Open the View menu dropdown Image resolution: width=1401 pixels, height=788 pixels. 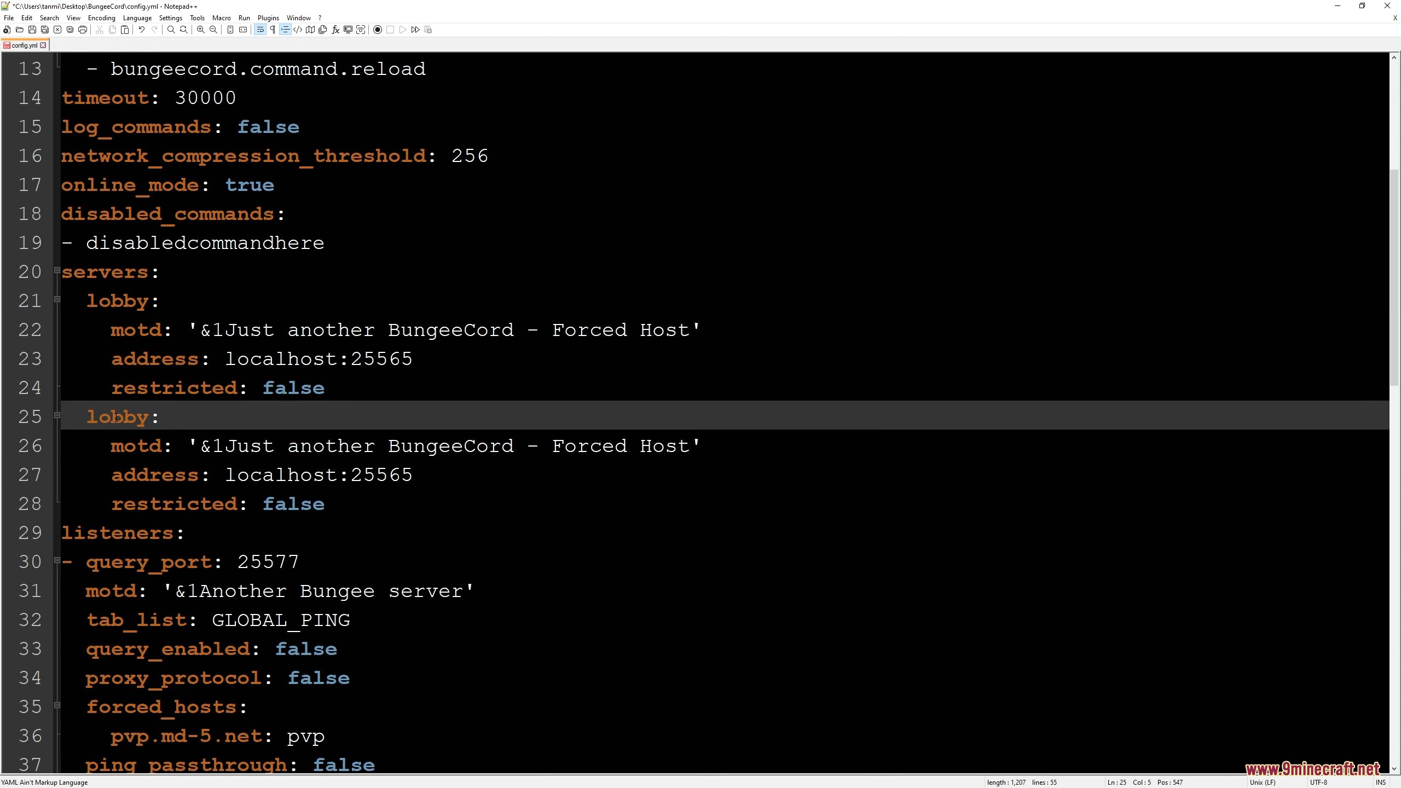coord(72,18)
